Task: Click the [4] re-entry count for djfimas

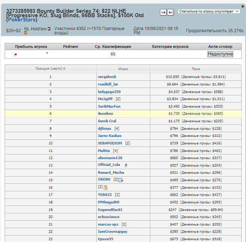Action: 117,129
